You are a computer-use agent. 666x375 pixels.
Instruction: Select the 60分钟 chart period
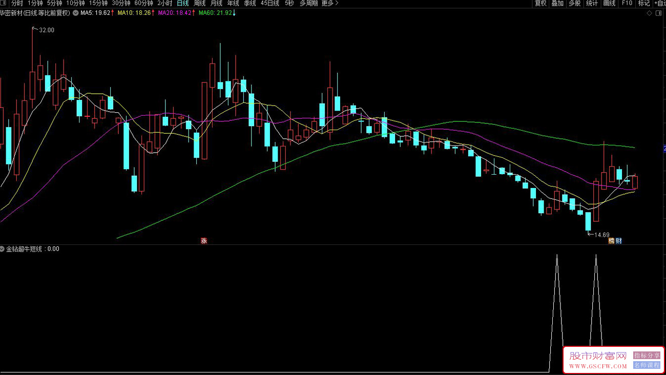pyautogui.click(x=143, y=3)
